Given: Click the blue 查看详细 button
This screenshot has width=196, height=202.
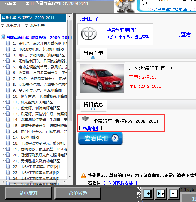Looking at the screenshot, I should [100, 138].
